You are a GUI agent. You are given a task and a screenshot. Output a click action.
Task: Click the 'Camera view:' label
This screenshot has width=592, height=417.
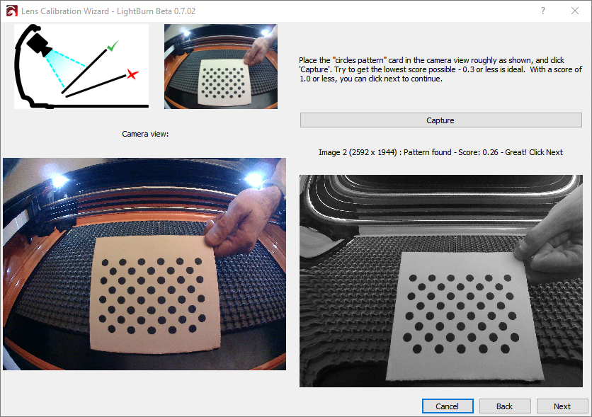[145, 134]
